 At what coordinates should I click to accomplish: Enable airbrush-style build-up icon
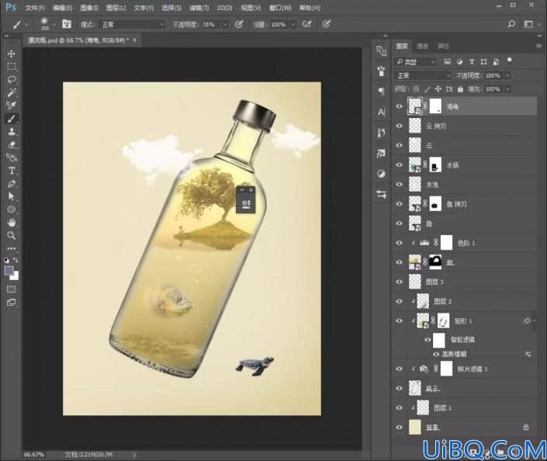307,24
